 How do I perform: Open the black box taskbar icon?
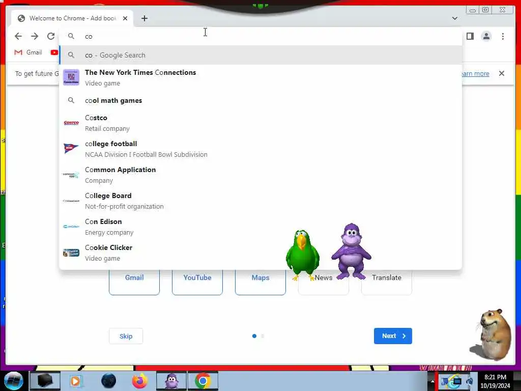click(x=45, y=381)
